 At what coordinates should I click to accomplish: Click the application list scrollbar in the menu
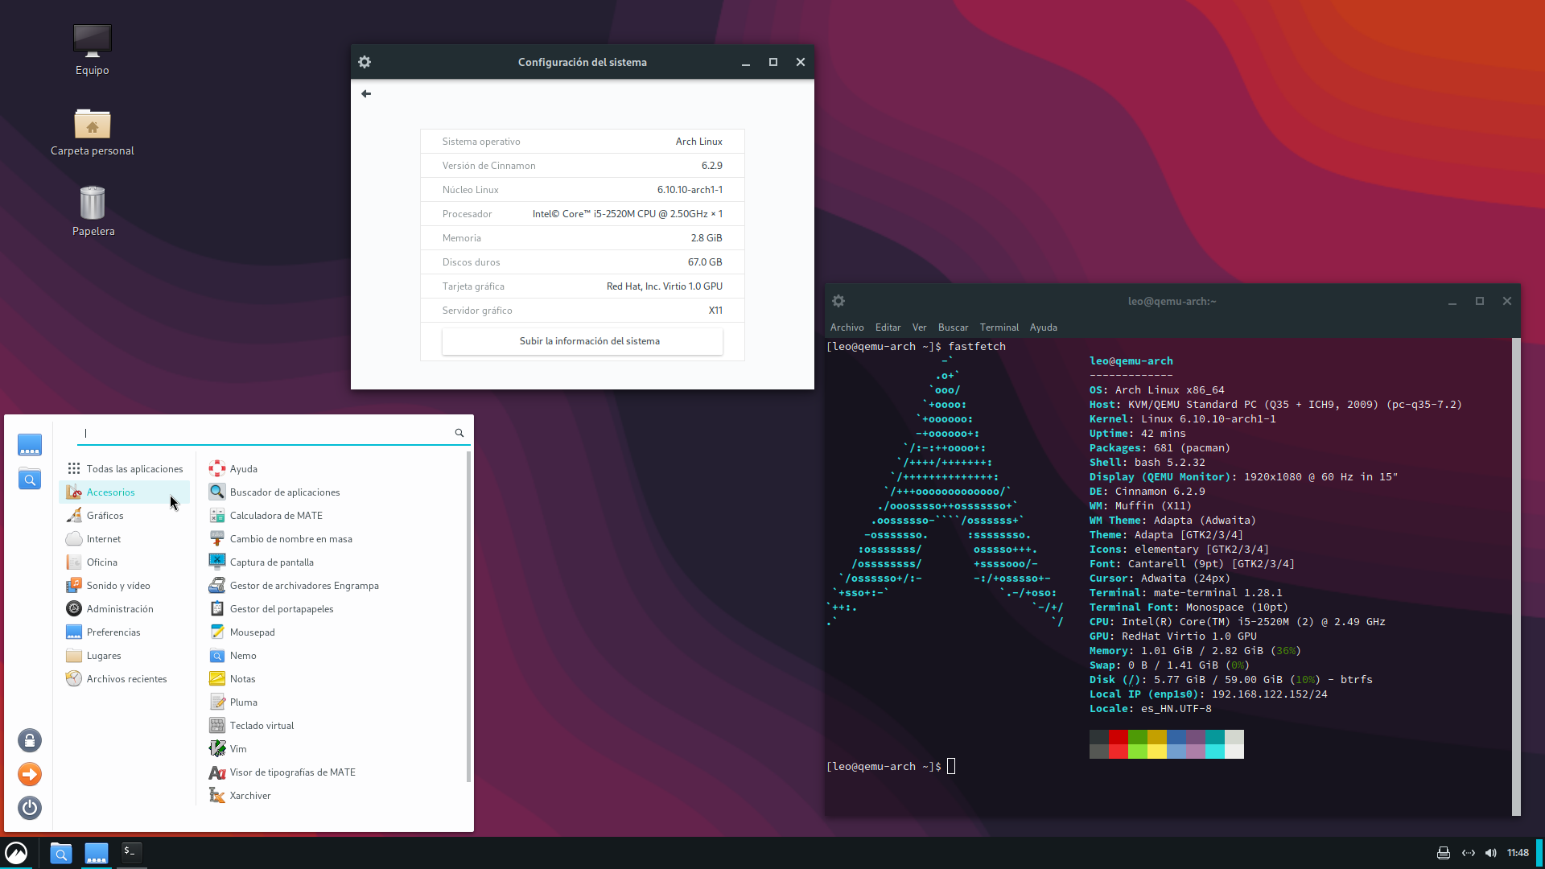click(x=468, y=616)
